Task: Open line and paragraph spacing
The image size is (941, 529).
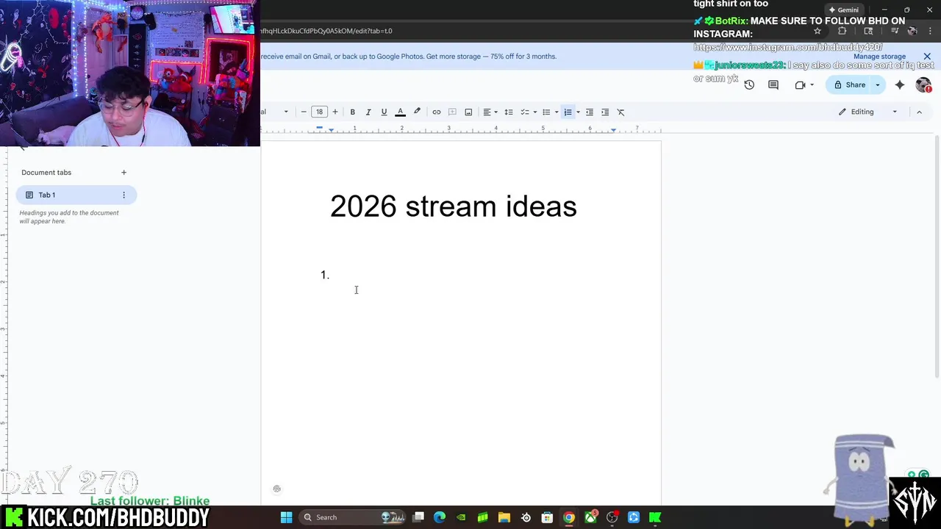Action: click(508, 112)
